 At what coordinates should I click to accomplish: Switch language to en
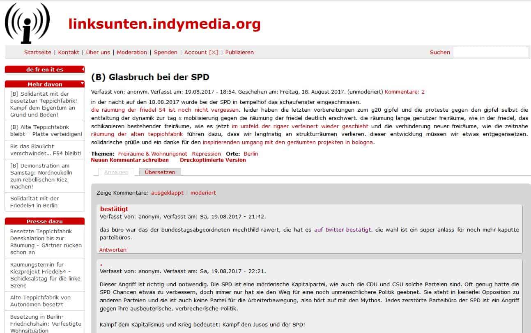(45, 69)
